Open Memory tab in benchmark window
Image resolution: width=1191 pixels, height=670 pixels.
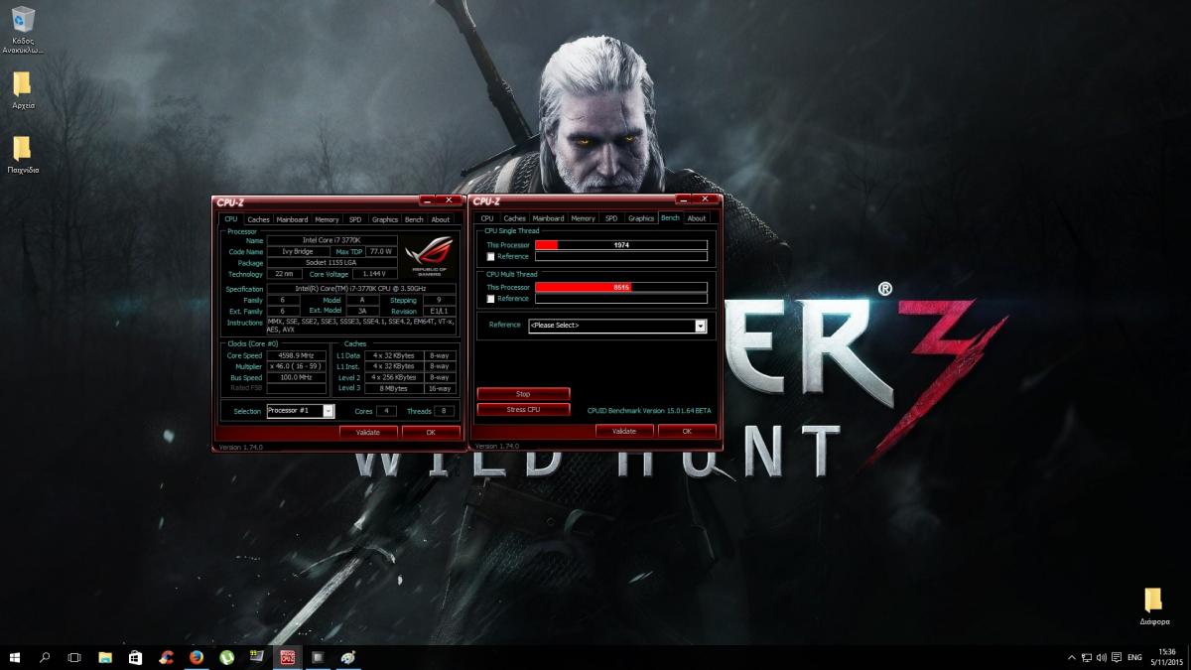click(583, 218)
